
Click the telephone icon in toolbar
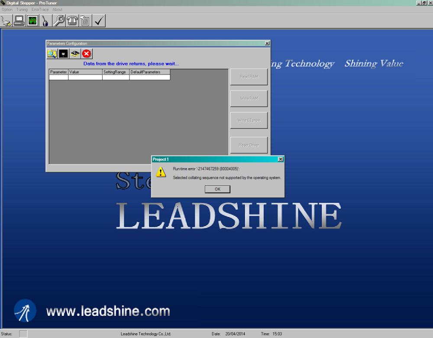72,20
